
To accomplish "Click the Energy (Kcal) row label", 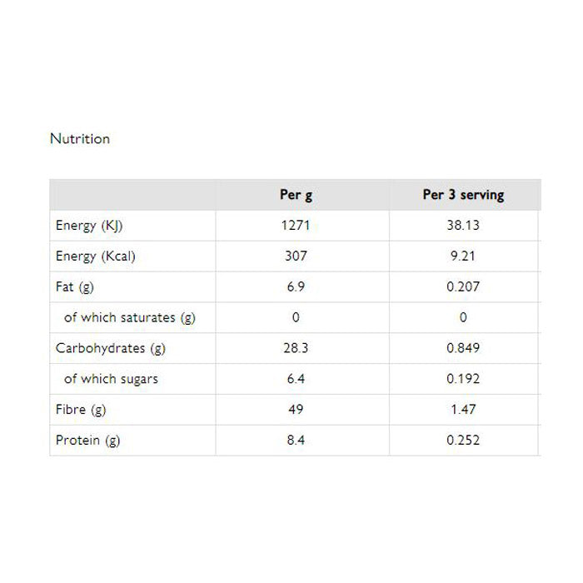I will point(95,257).
